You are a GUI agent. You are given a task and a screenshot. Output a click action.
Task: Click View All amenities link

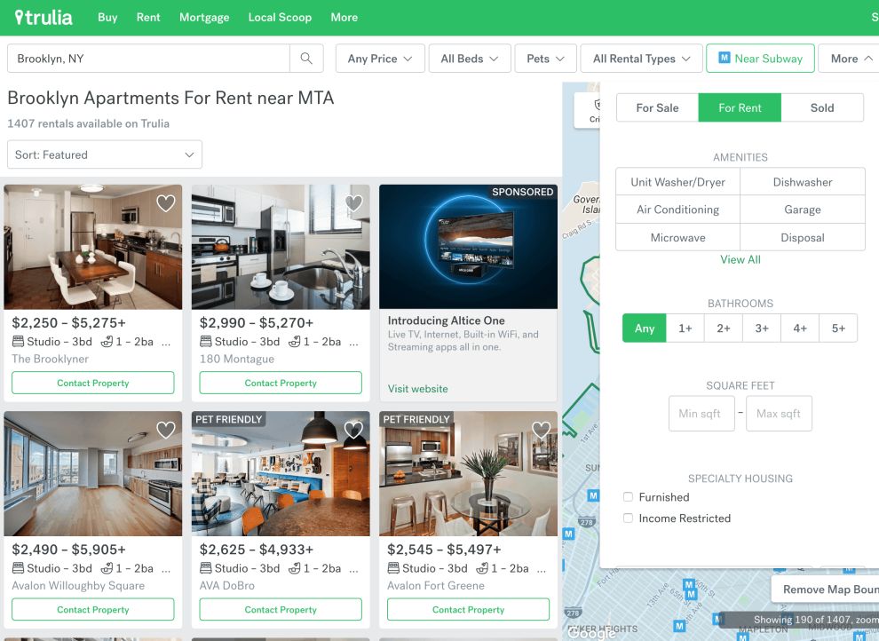pos(740,259)
